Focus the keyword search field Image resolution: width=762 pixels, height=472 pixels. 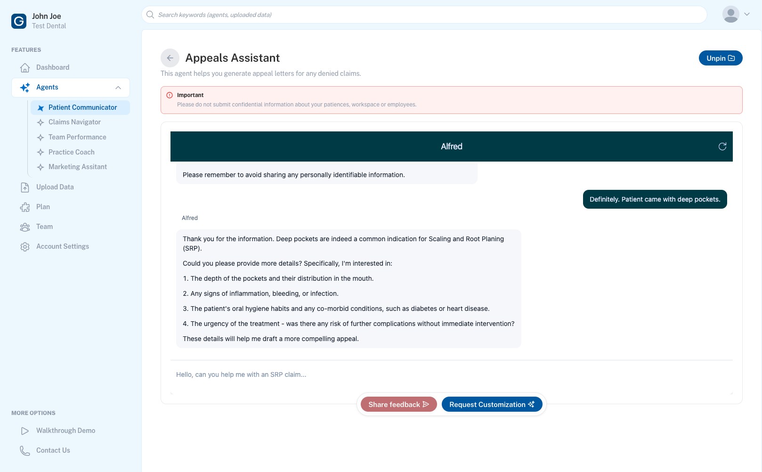click(424, 15)
